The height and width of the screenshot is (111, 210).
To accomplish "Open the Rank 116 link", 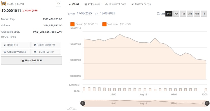I will pyautogui.click(x=16, y=45).
